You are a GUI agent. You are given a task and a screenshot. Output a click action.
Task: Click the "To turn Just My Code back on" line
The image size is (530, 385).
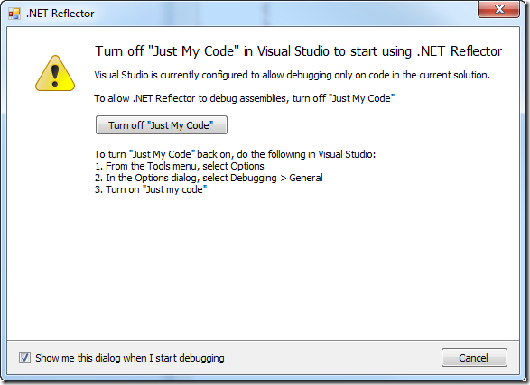pos(235,154)
